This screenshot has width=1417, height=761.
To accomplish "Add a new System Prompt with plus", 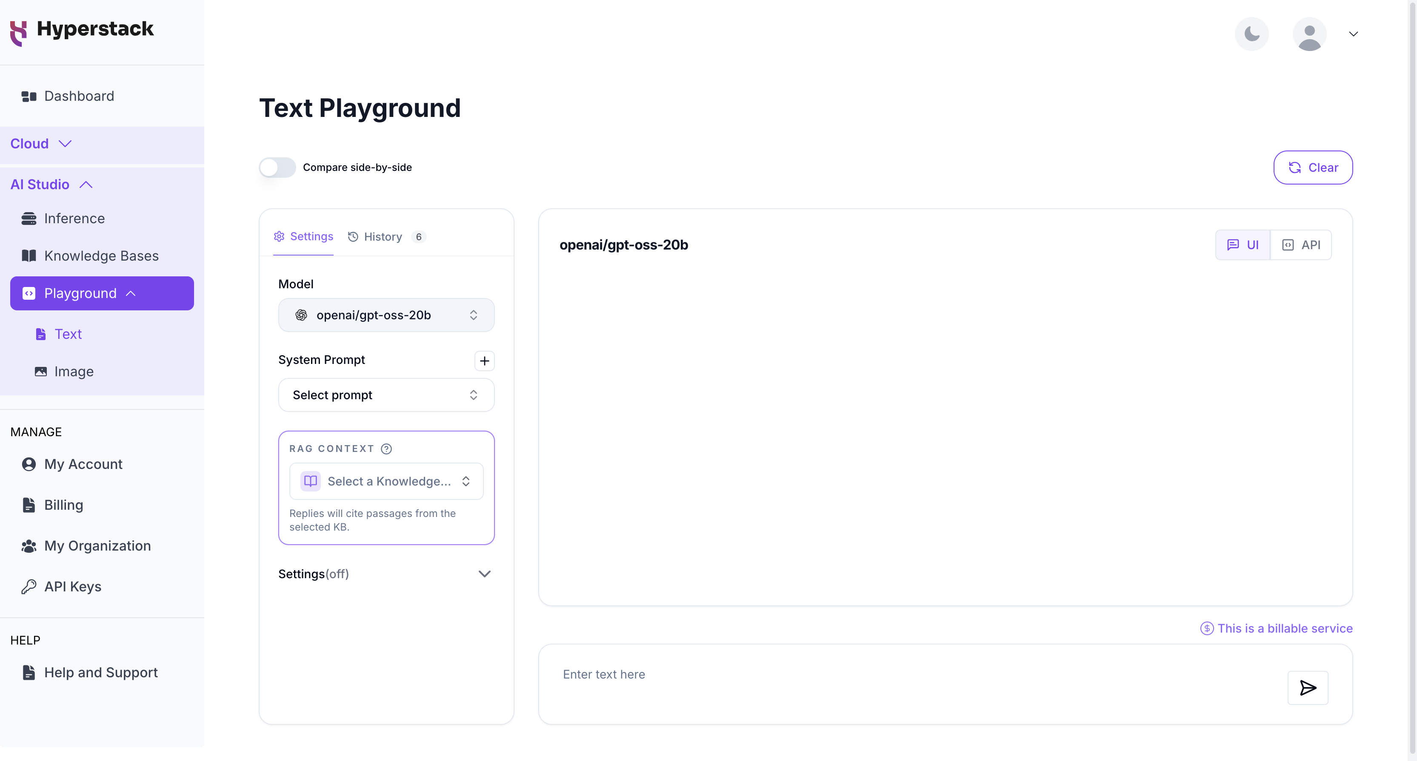I will tap(484, 361).
